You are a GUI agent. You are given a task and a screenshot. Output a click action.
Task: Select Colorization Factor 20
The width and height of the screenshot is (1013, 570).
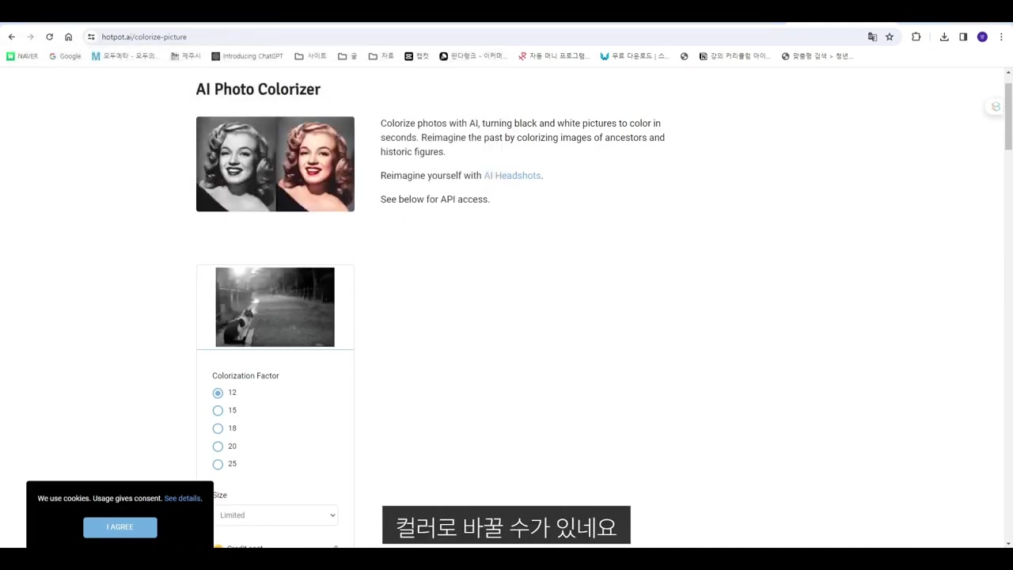218,446
